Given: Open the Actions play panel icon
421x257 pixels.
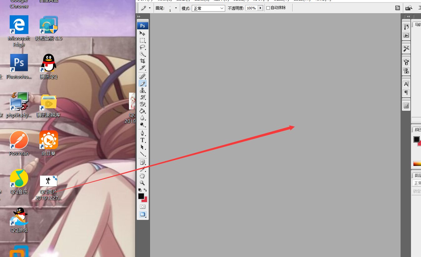Looking at the screenshot, I should (406, 36).
